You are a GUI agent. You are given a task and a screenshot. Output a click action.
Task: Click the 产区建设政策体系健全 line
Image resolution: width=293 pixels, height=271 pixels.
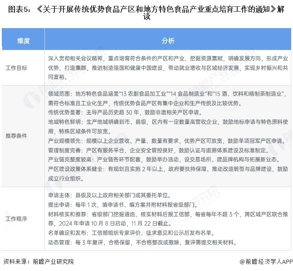tap(168, 174)
